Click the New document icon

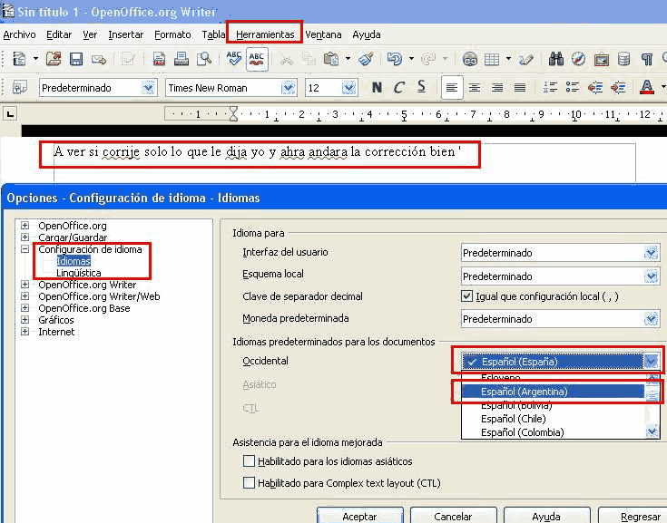coord(19,59)
